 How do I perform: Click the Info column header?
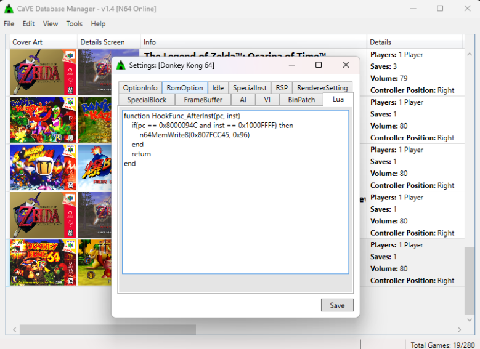click(x=253, y=42)
